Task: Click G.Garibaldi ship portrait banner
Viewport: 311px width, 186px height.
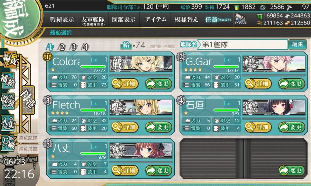Action: 274,64
